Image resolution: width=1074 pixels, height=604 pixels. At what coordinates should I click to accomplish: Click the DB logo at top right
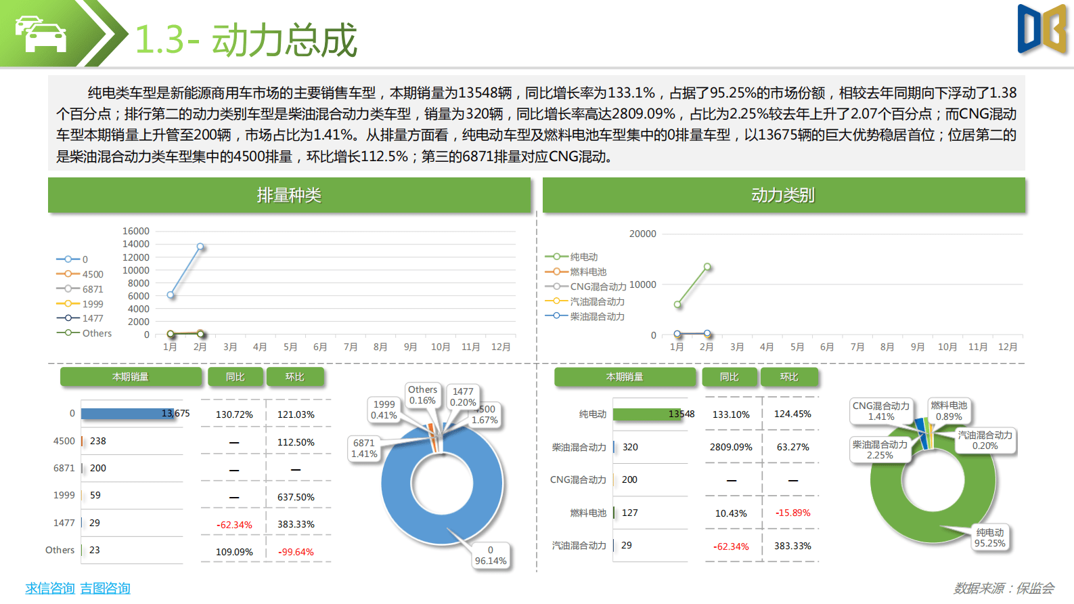1042,29
